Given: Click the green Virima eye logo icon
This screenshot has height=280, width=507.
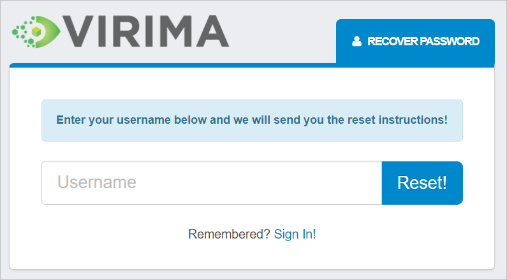Looking at the screenshot, I should pos(37,31).
